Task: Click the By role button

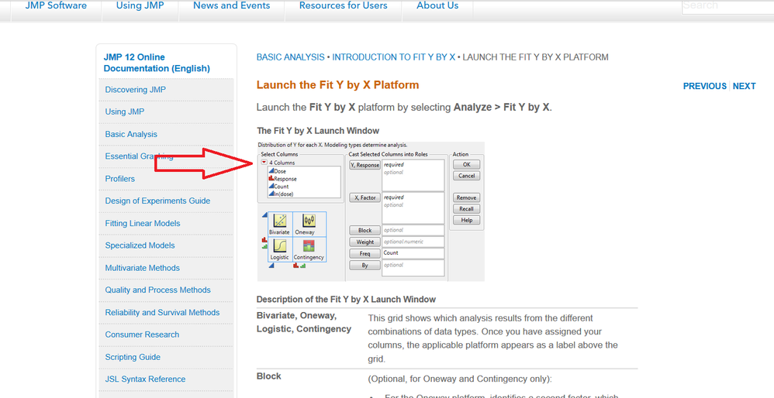Action: pos(365,266)
